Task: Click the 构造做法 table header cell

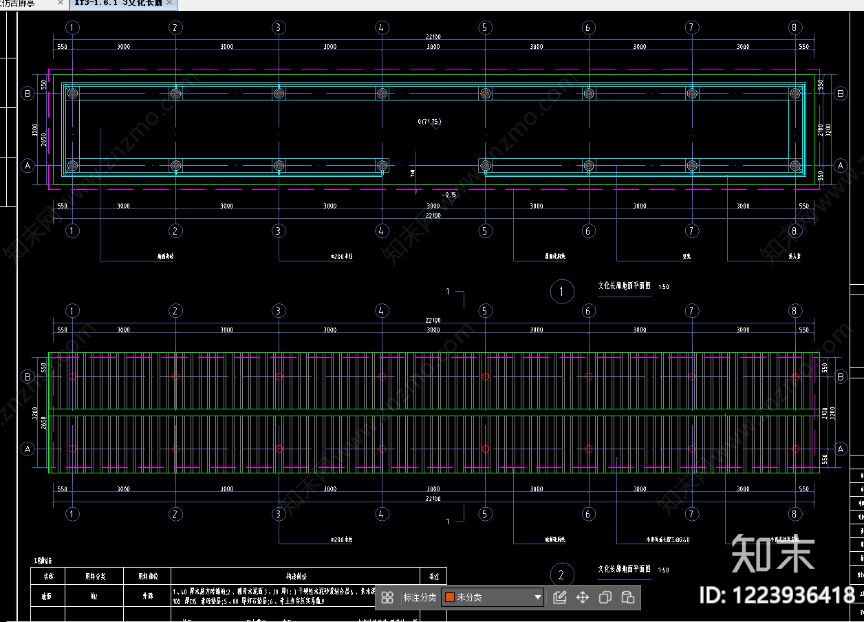Action: click(x=296, y=577)
